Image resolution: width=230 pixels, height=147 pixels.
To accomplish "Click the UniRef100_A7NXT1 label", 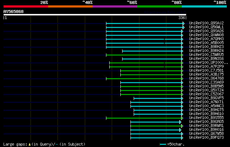I will [206, 102].
